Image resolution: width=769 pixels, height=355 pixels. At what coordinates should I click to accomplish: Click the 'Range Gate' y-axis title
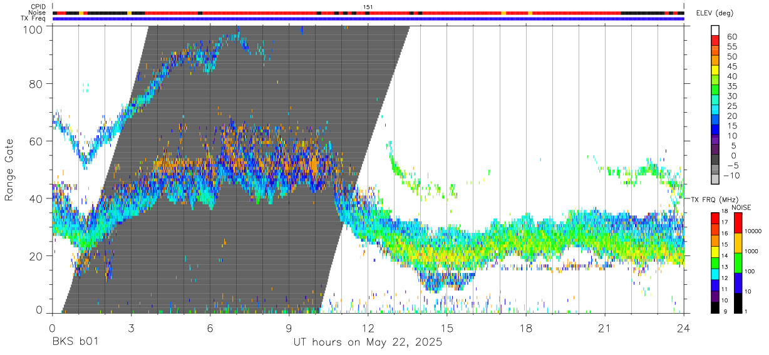tap(9, 171)
